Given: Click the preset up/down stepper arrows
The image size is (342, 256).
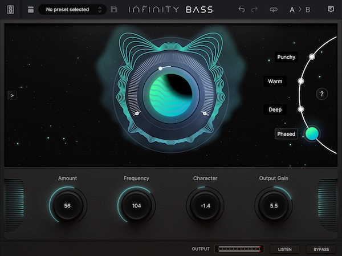Looking at the screenshot, I should tap(100, 10).
